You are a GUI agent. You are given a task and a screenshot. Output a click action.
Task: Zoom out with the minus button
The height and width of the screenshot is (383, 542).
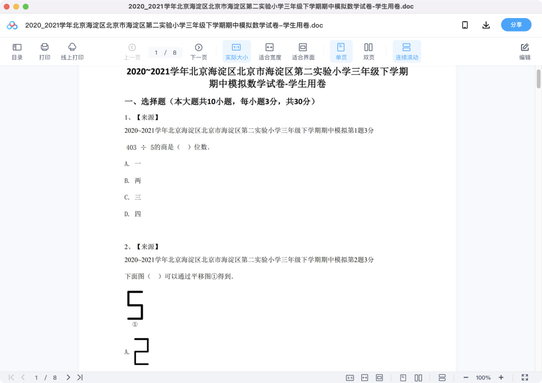466,378
